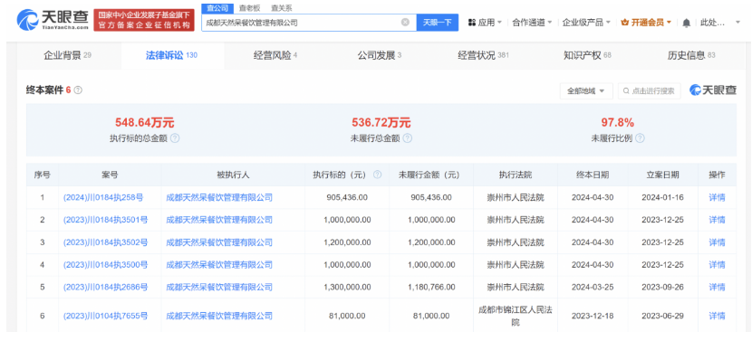Image resolution: width=752 pixels, height=341 pixels.
Task: Open the 法律诉讼 tab
Action: pos(171,55)
